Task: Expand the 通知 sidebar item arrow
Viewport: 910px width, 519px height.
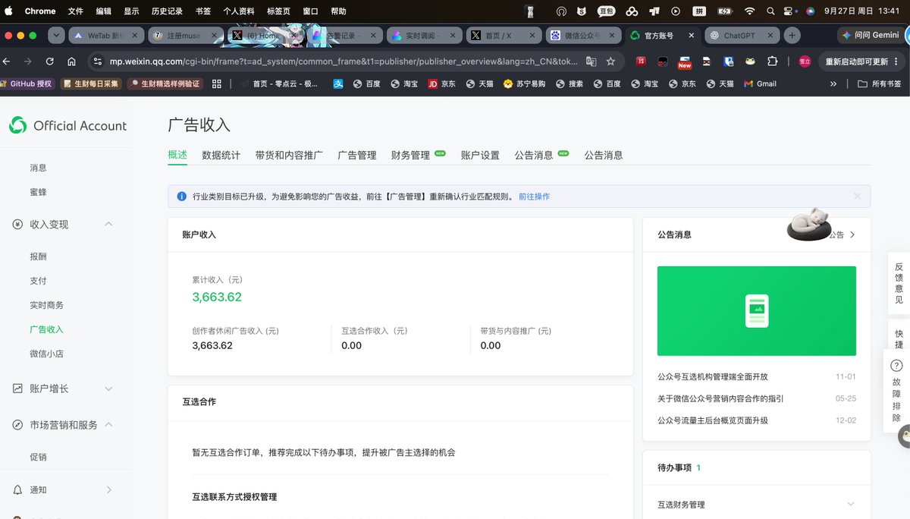Action: pyautogui.click(x=108, y=490)
